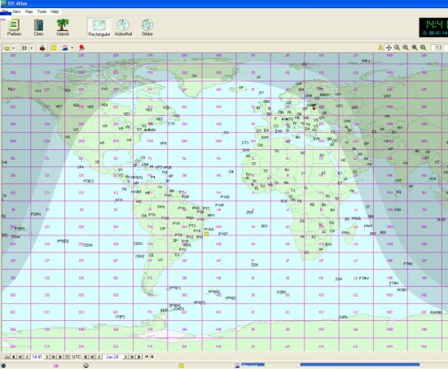
Task: Click the yellow sun icon in status bar
Action: pyautogui.click(x=181, y=366)
